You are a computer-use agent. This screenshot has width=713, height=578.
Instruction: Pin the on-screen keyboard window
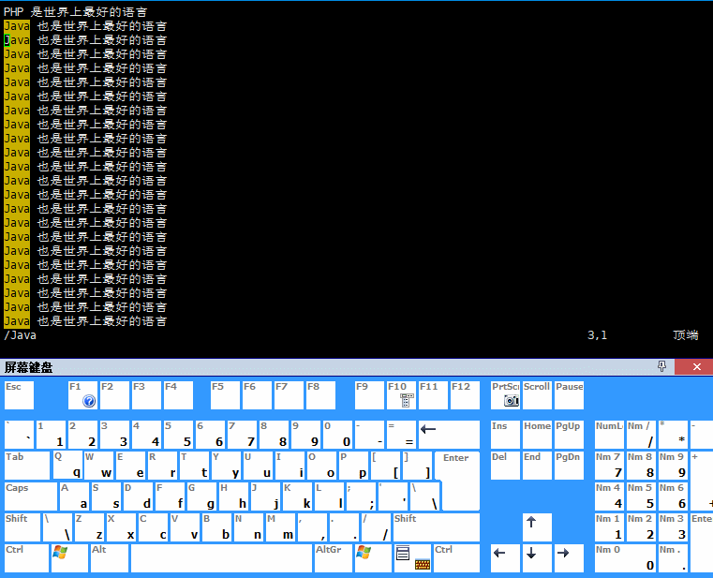(662, 366)
